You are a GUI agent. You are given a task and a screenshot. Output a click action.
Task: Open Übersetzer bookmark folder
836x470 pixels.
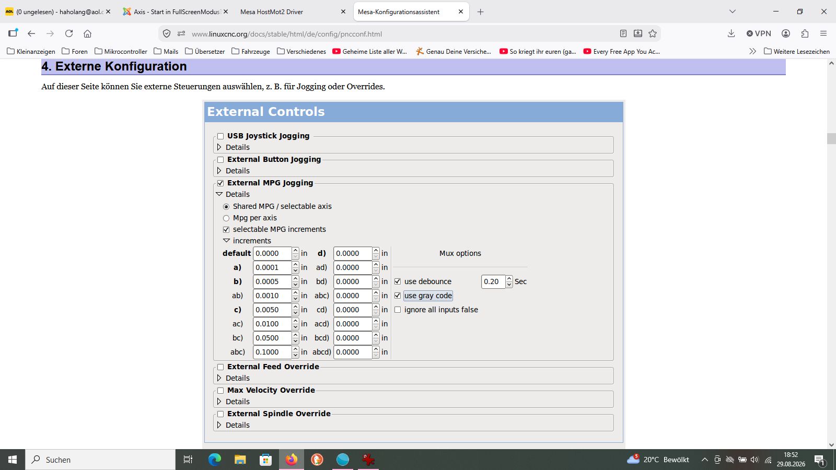tap(205, 51)
